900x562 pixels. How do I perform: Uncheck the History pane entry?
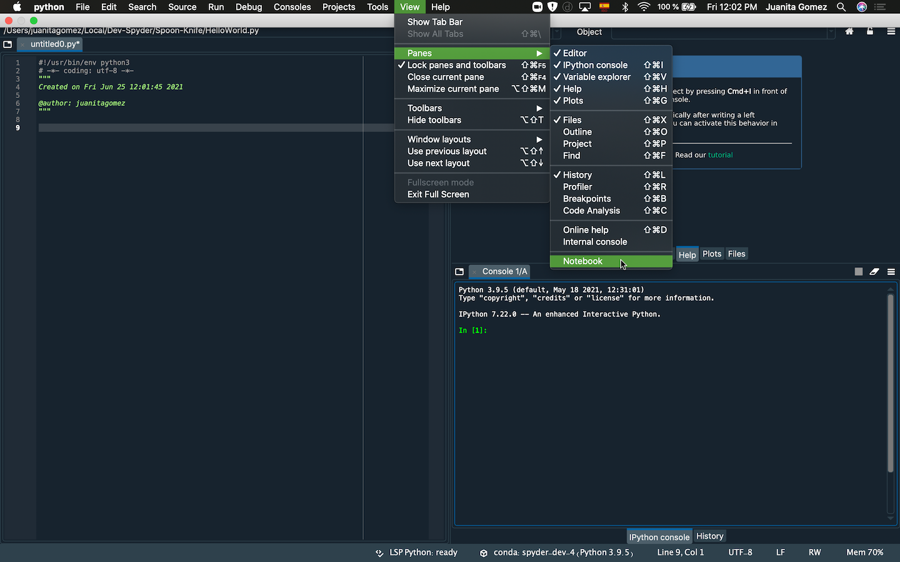click(577, 175)
